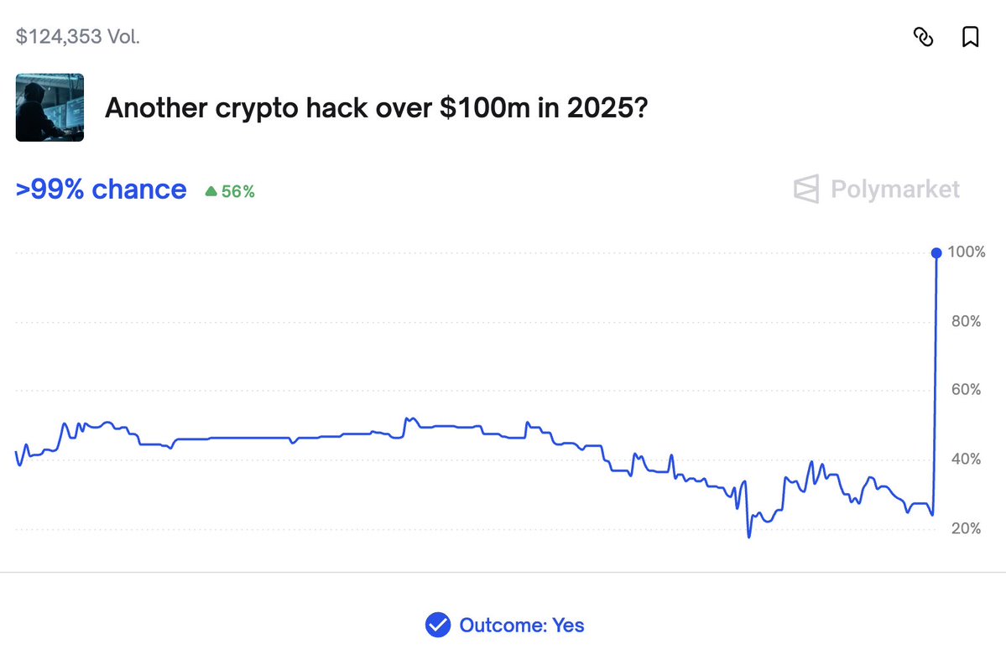Click the green up-triangle change indicator
Viewport: 1006px width, 670px height.
(x=211, y=191)
